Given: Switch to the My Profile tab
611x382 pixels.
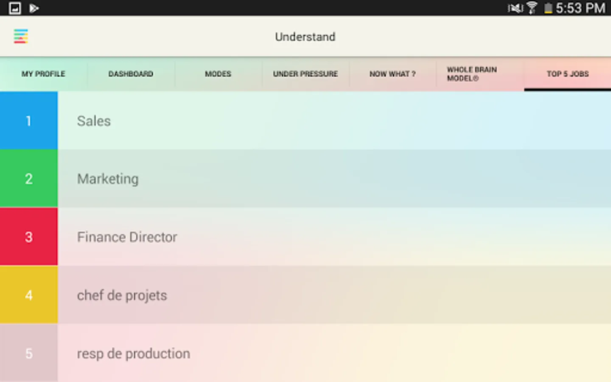Looking at the screenshot, I should (43, 74).
